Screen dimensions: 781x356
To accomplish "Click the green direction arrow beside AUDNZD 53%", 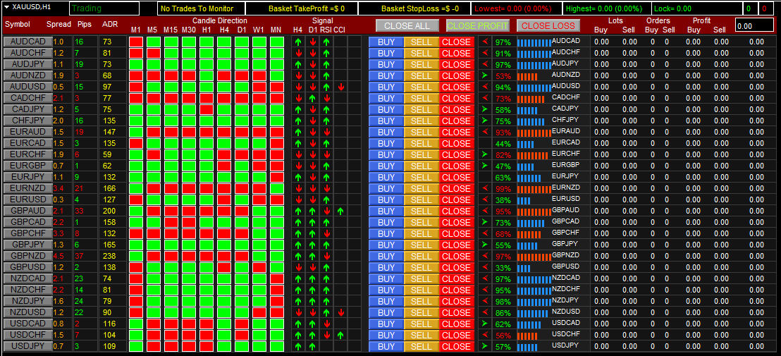I will 485,75.
